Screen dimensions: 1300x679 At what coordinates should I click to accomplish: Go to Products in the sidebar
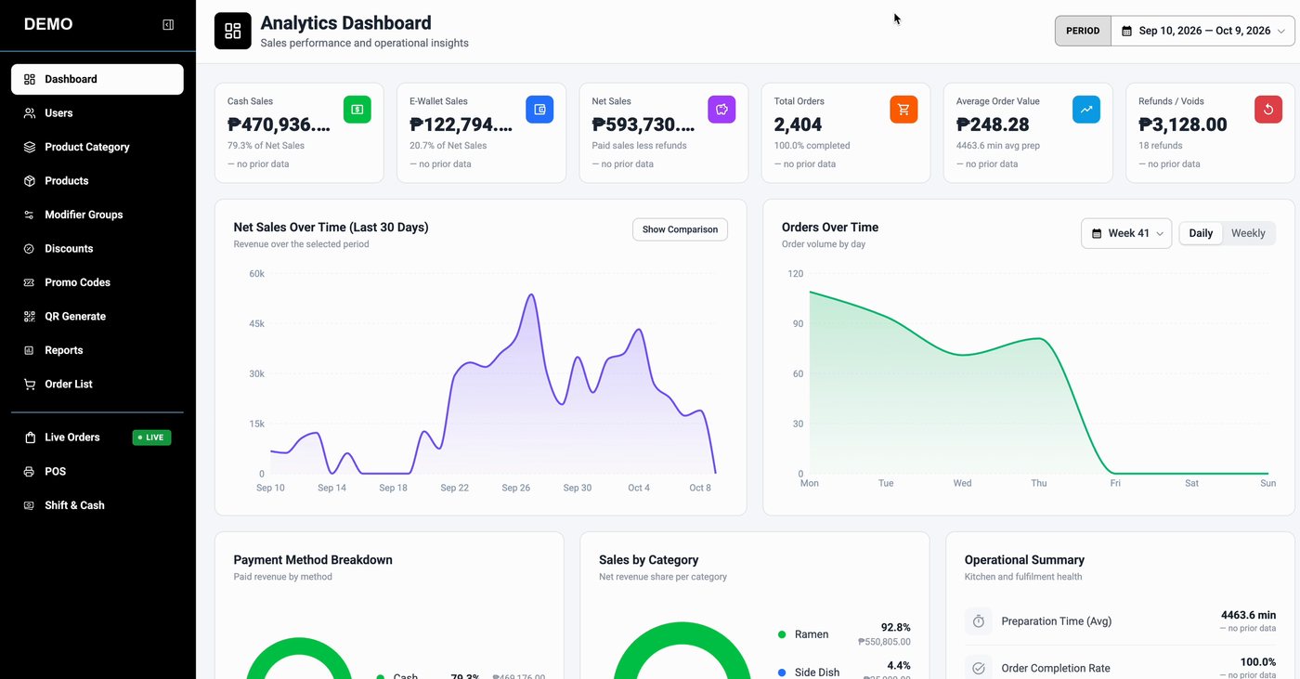click(x=97, y=181)
